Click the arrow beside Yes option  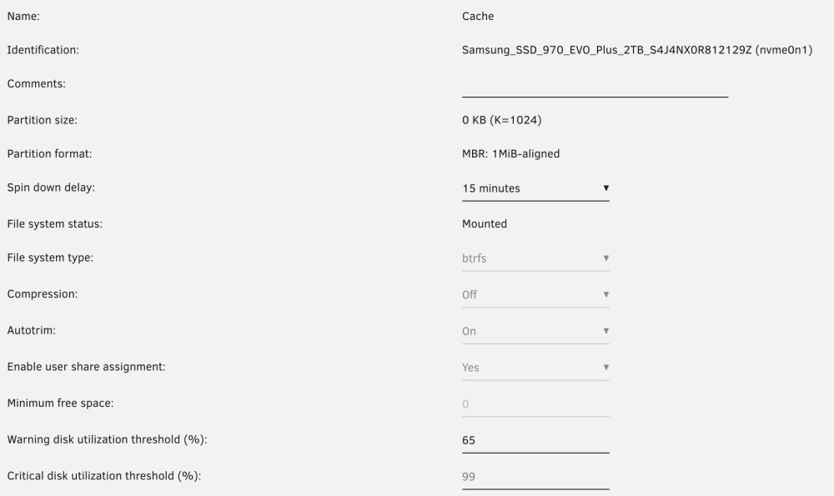(605, 368)
